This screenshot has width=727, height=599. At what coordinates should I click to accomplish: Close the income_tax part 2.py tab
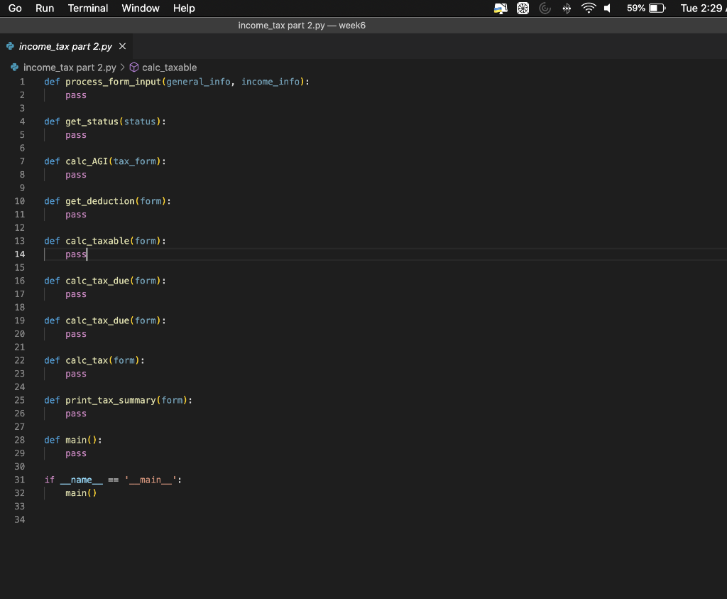pyautogui.click(x=122, y=46)
